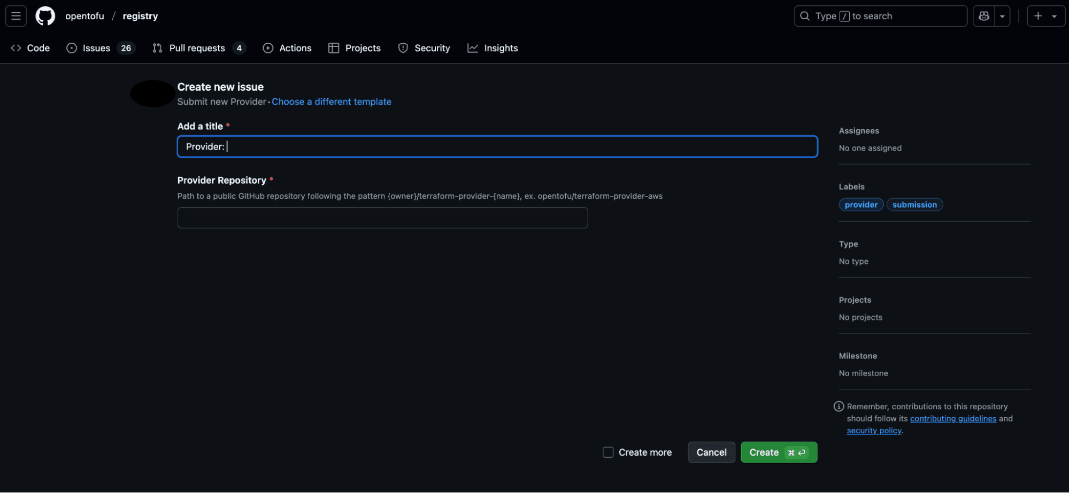This screenshot has width=1069, height=493.
Task: Click the provider label
Action: coord(861,205)
